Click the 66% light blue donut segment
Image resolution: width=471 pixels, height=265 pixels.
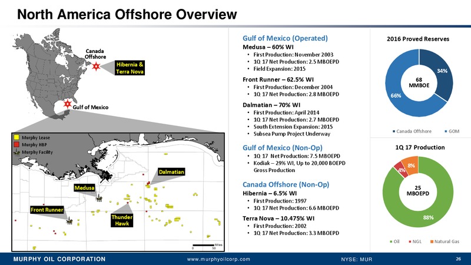[395, 95]
